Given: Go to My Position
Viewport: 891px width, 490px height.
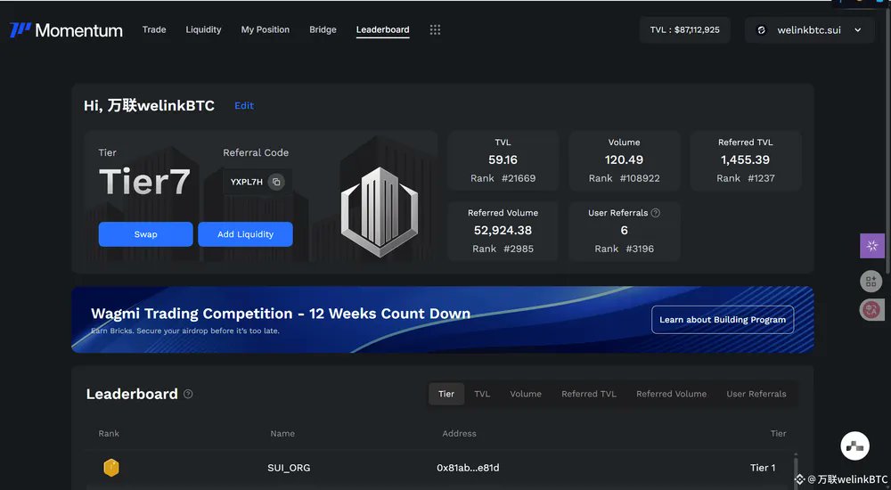Looking at the screenshot, I should click(x=266, y=29).
